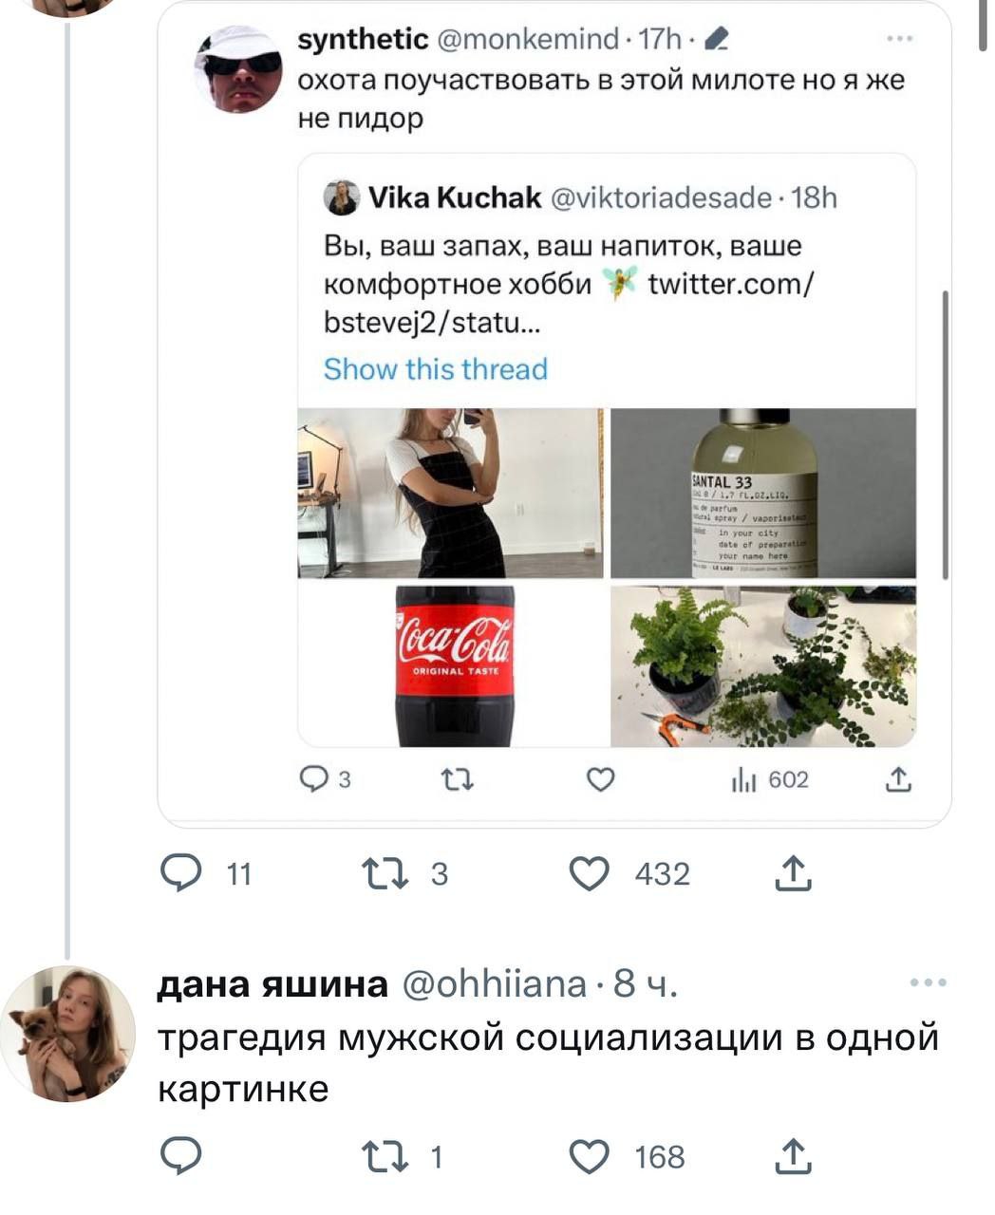View the mirror selfie photo
Screen dimensions: 995x1215
[451, 493]
